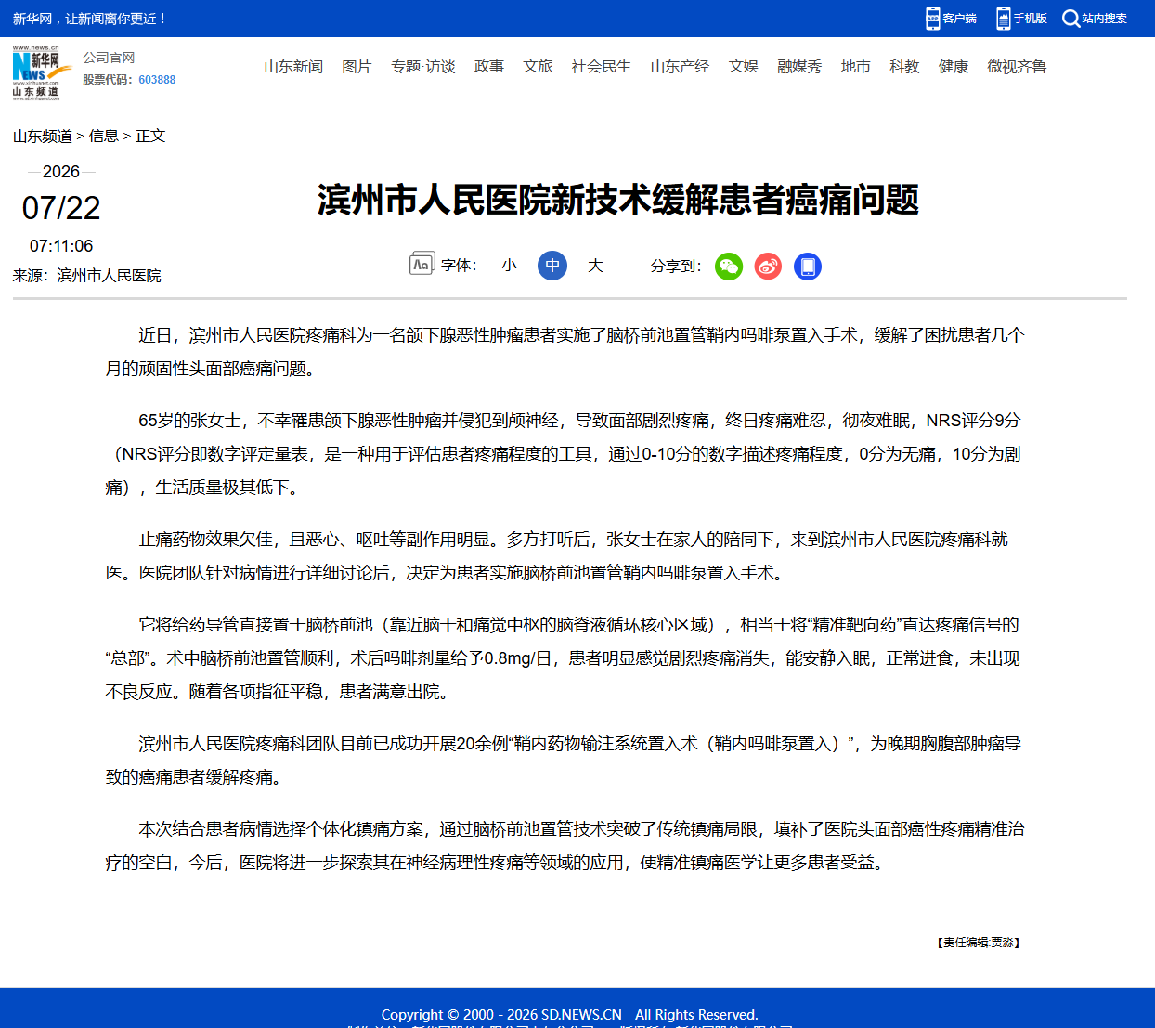
Task: Open the 地市 menu item
Action: (x=856, y=67)
